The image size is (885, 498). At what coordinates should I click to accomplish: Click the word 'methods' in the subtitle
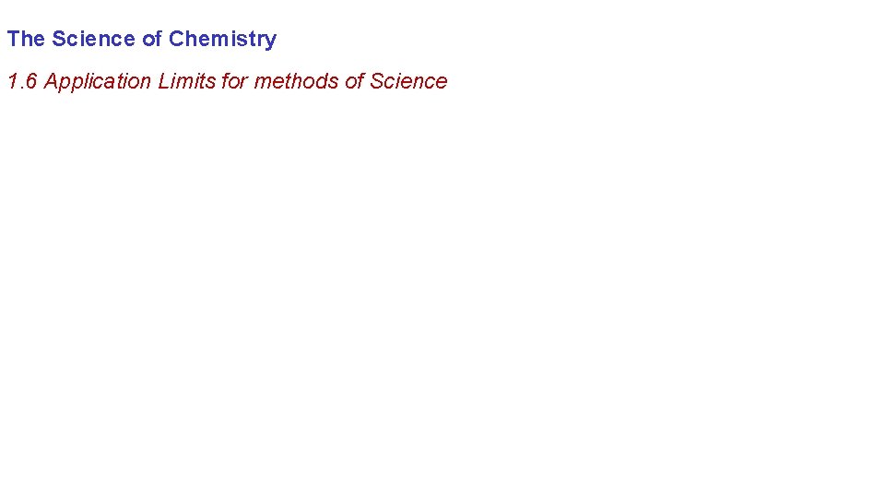(296, 81)
